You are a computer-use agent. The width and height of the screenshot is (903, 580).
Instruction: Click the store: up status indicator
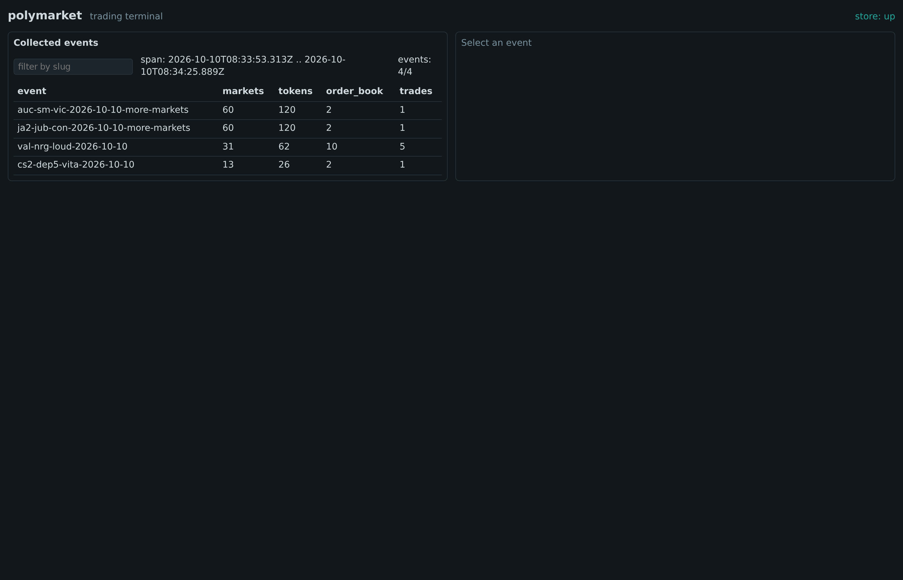coord(875,16)
